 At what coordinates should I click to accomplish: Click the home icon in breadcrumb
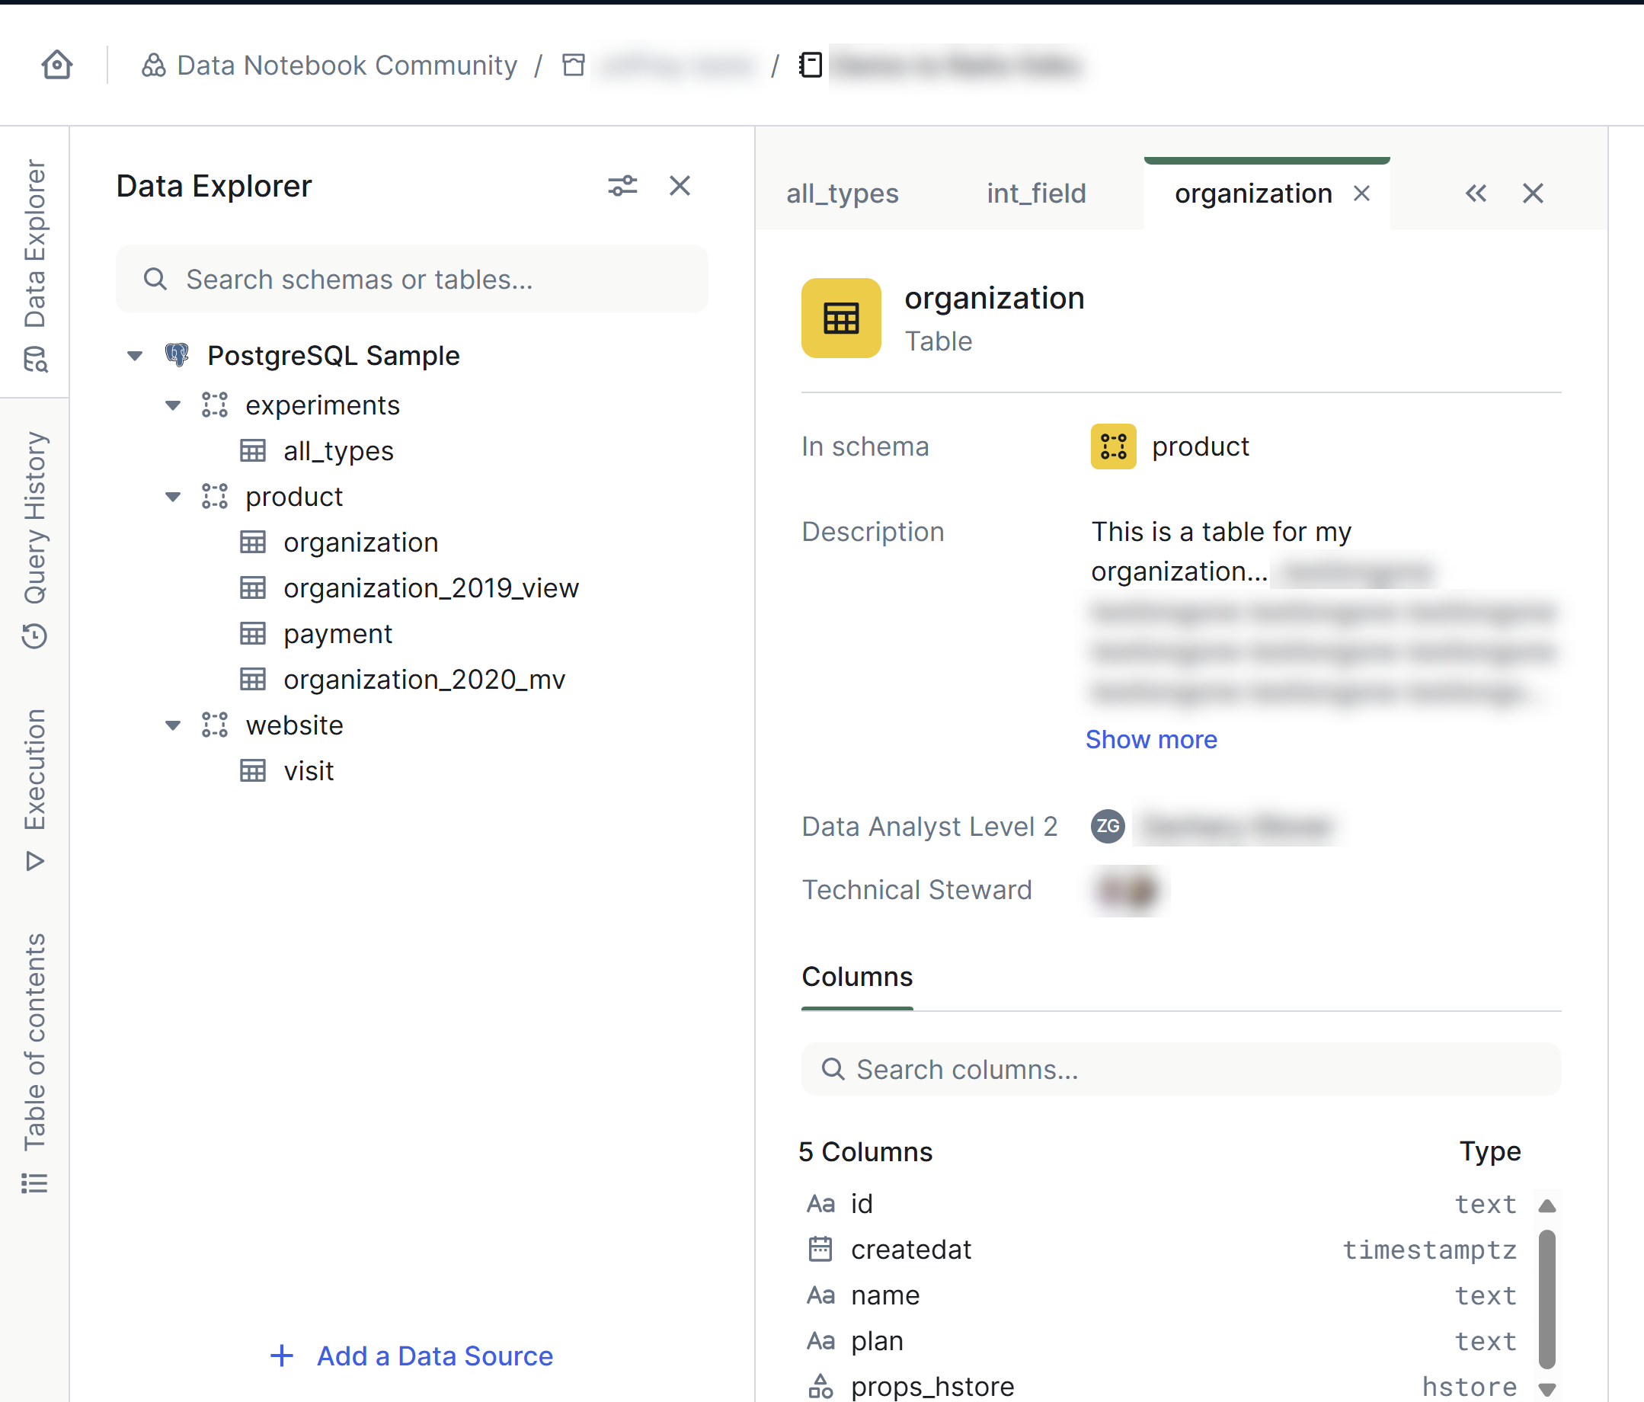coord(57,65)
